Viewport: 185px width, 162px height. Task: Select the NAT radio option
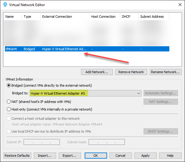point(9,102)
